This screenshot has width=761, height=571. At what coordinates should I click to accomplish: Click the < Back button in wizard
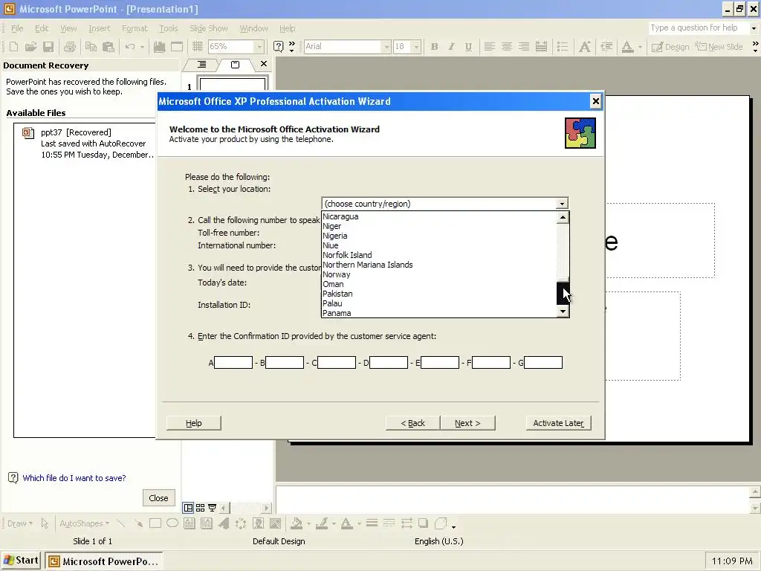coord(412,423)
